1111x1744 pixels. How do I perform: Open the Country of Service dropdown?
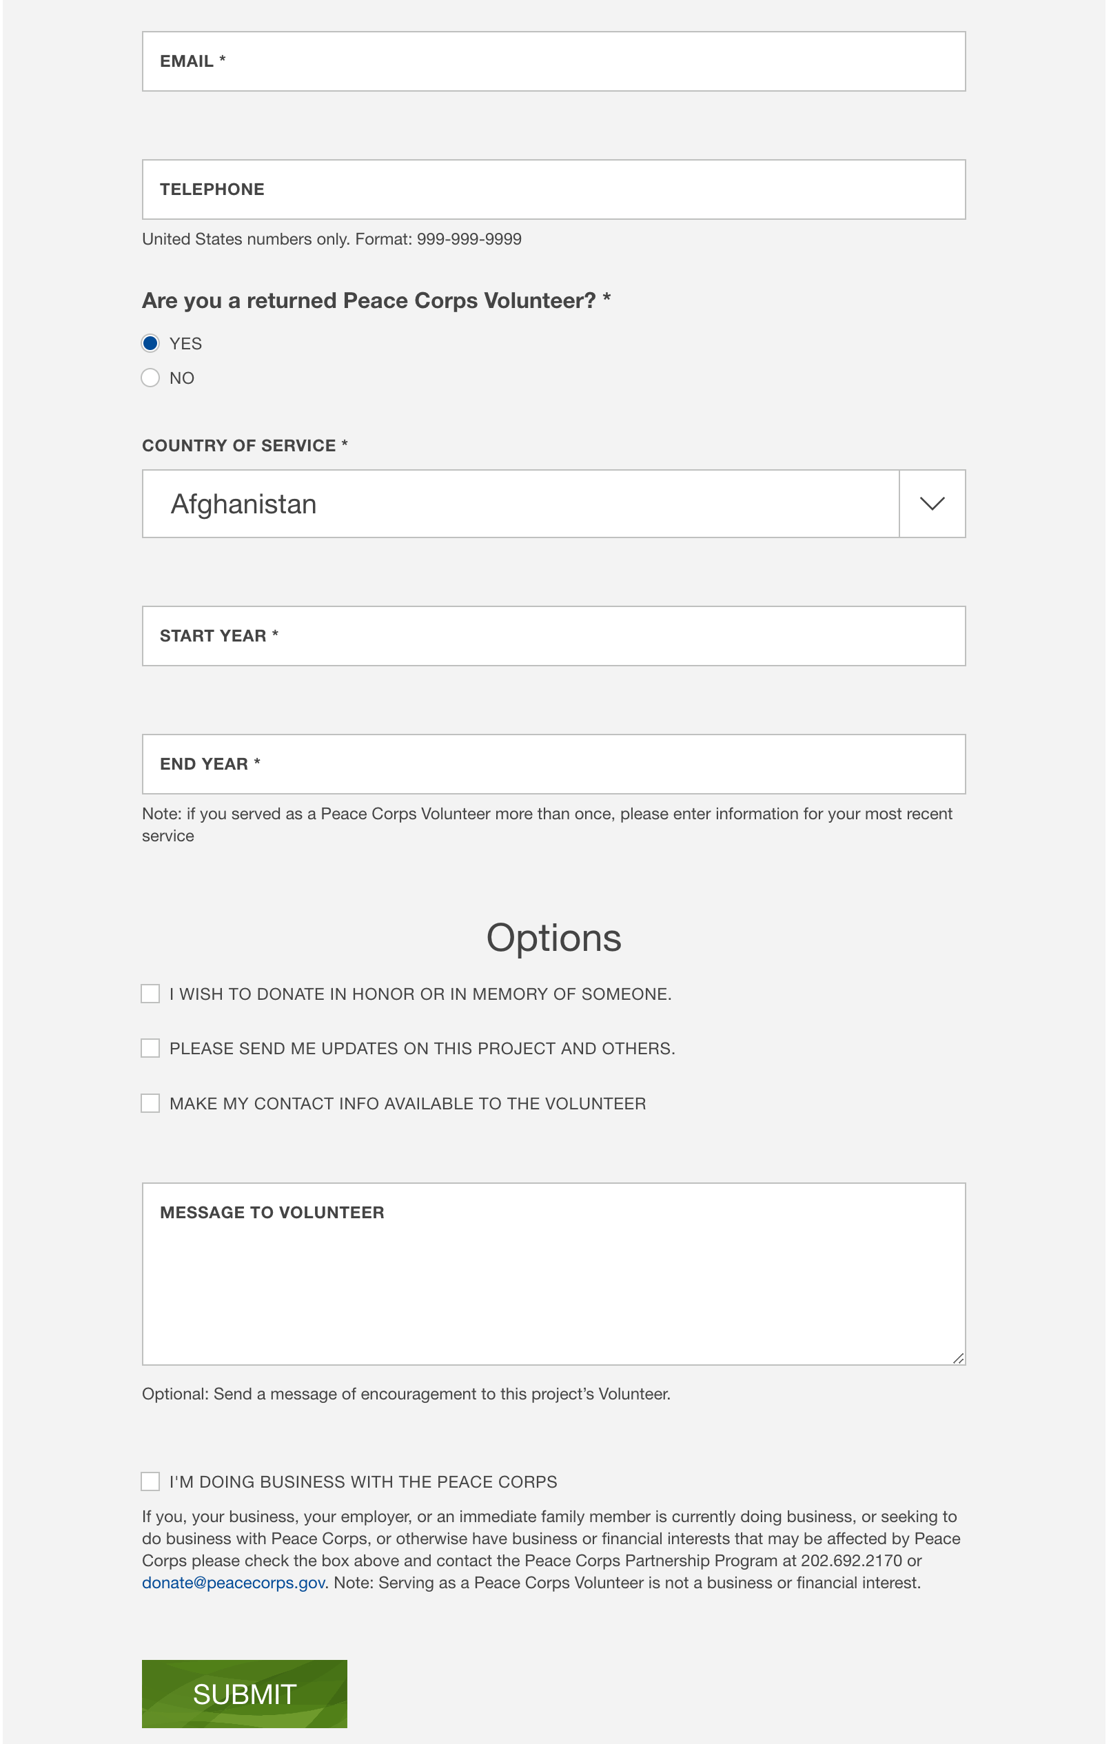pos(520,504)
